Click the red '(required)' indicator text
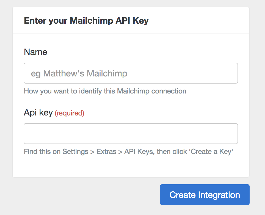This screenshot has height=215, width=265. pyautogui.click(x=70, y=113)
